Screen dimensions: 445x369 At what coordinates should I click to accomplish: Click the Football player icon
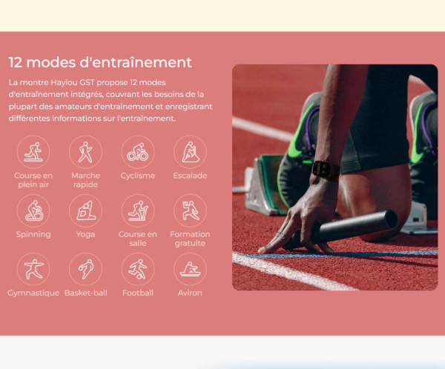pyautogui.click(x=138, y=269)
